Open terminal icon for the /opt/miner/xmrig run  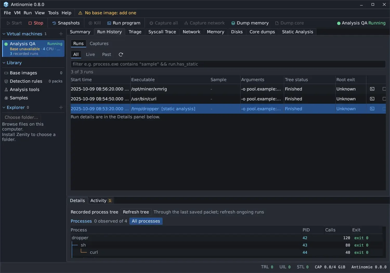[372, 89]
